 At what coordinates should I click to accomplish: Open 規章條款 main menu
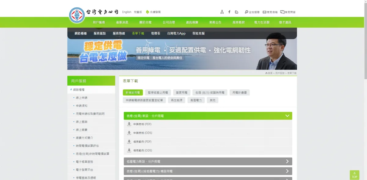tap(239, 22)
